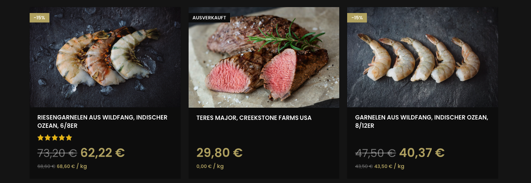Open Garnelen aus Wildfang 8/12er title

pyautogui.click(x=421, y=121)
